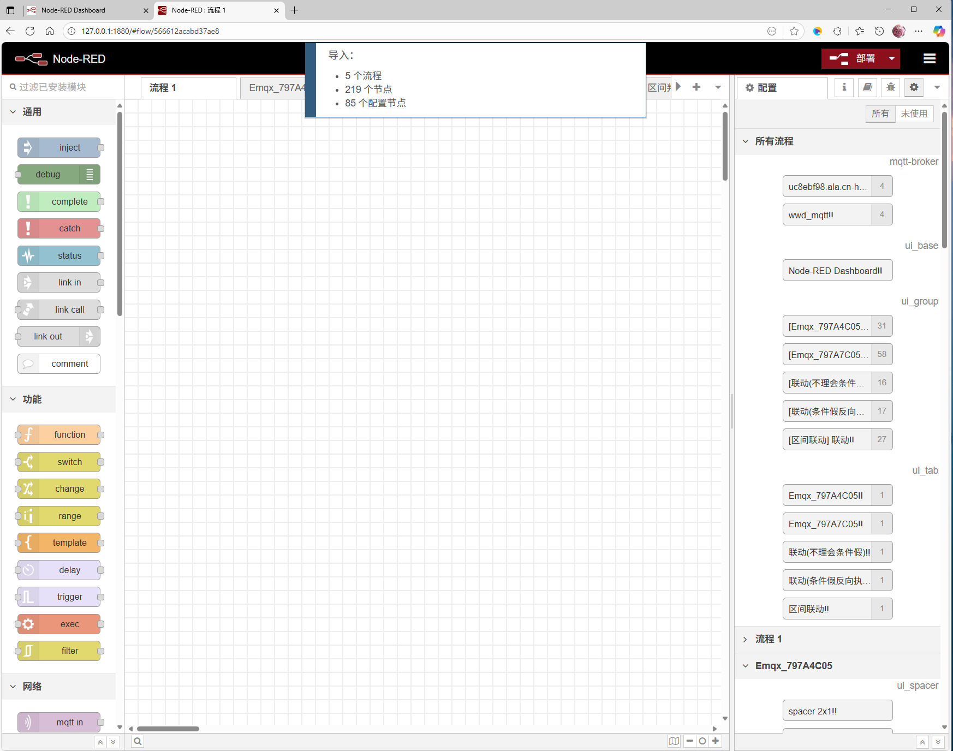The image size is (953, 751).
Task: Switch to the Emqx_797A4 flow tab
Action: point(275,88)
